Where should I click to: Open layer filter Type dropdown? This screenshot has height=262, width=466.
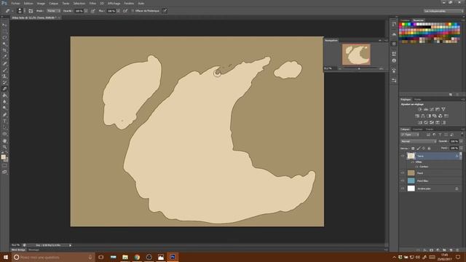pos(410,135)
